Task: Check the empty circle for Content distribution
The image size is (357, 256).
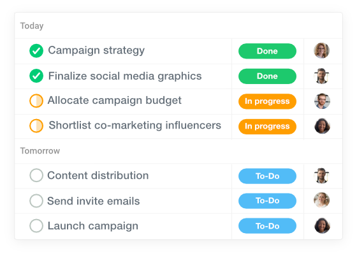Action: tap(36, 175)
